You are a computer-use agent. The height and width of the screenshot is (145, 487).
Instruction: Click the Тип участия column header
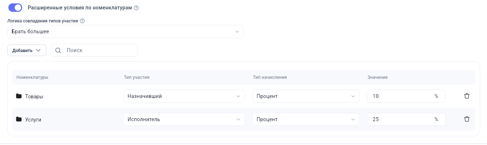137,77
